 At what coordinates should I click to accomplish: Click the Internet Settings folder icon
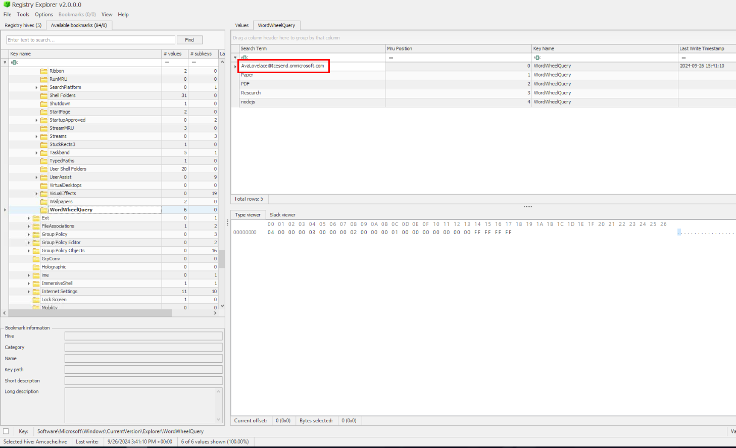[x=36, y=292]
